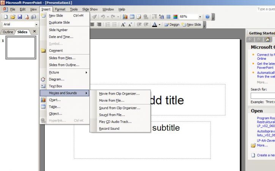Click the Center alignment icon
This screenshot has width=275, height=171.
[92, 25]
